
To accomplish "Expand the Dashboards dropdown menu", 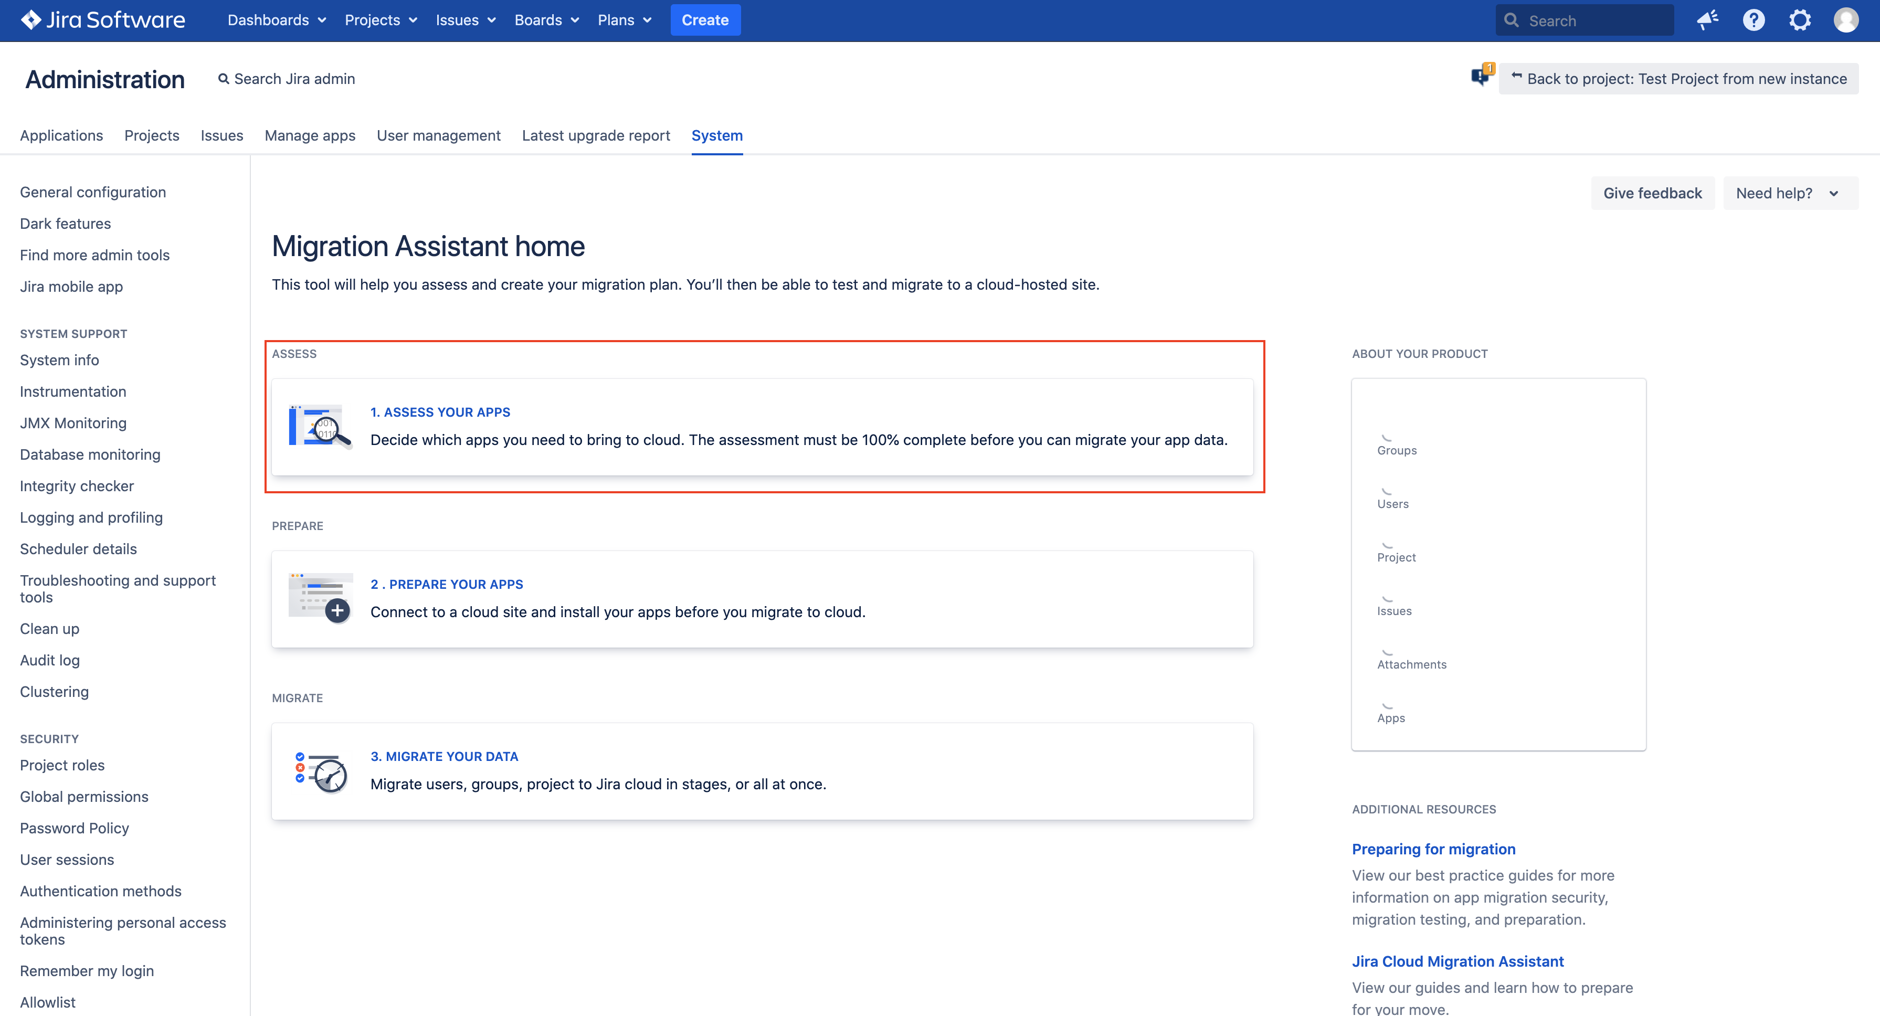I will 277,20.
